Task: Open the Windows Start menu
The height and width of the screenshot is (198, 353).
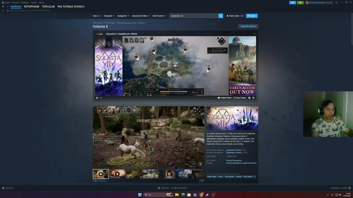Action: click(140, 195)
